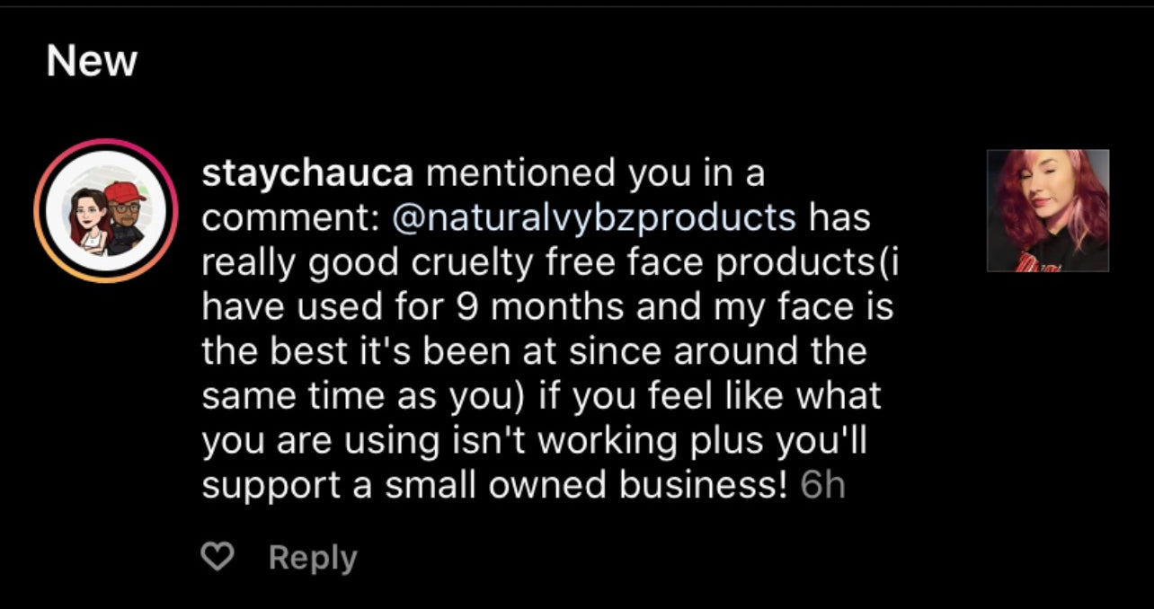Image resolution: width=1154 pixels, height=609 pixels.
Task: Open the 'mentioned you in a comment' notification text
Action: click(x=594, y=172)
